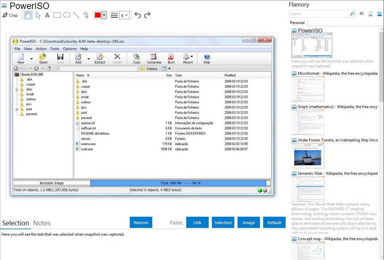Screen dimensions: 384x260
Task: Choose the freehand drawing tool
Action: [x=86, y=15]
